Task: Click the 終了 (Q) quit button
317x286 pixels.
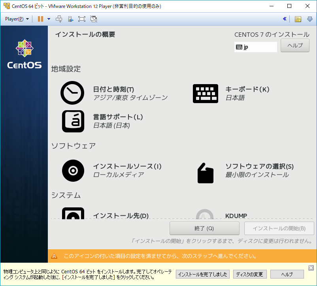Action: pyautogui.click(x=204, y=228)
